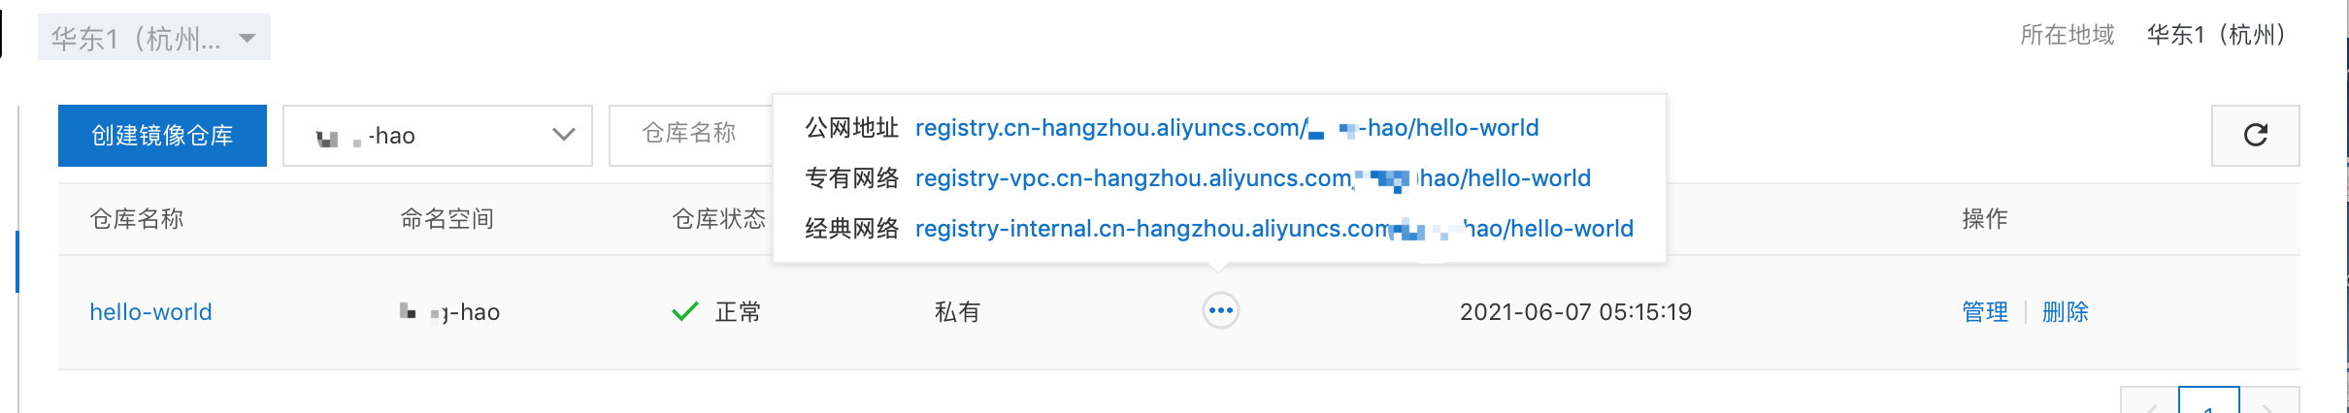Focus the 仓库名称 search field
The height and width of the screenshot is (413, 2349).
pyautogui.click(x=691, y=134)
